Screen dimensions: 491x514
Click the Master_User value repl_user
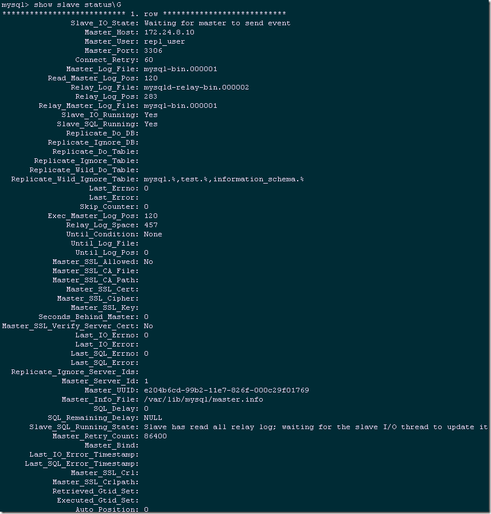[164, 41]
